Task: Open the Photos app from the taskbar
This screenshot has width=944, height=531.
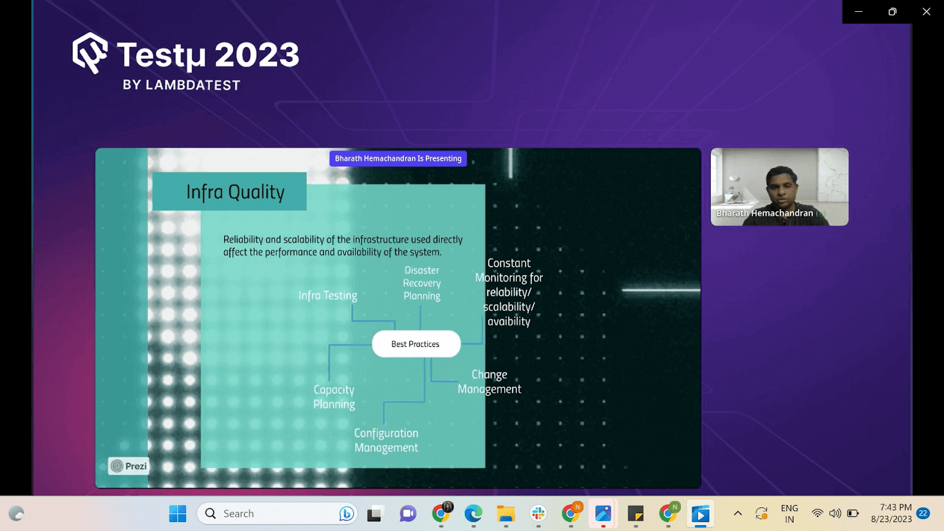Action: click(603, 513)
